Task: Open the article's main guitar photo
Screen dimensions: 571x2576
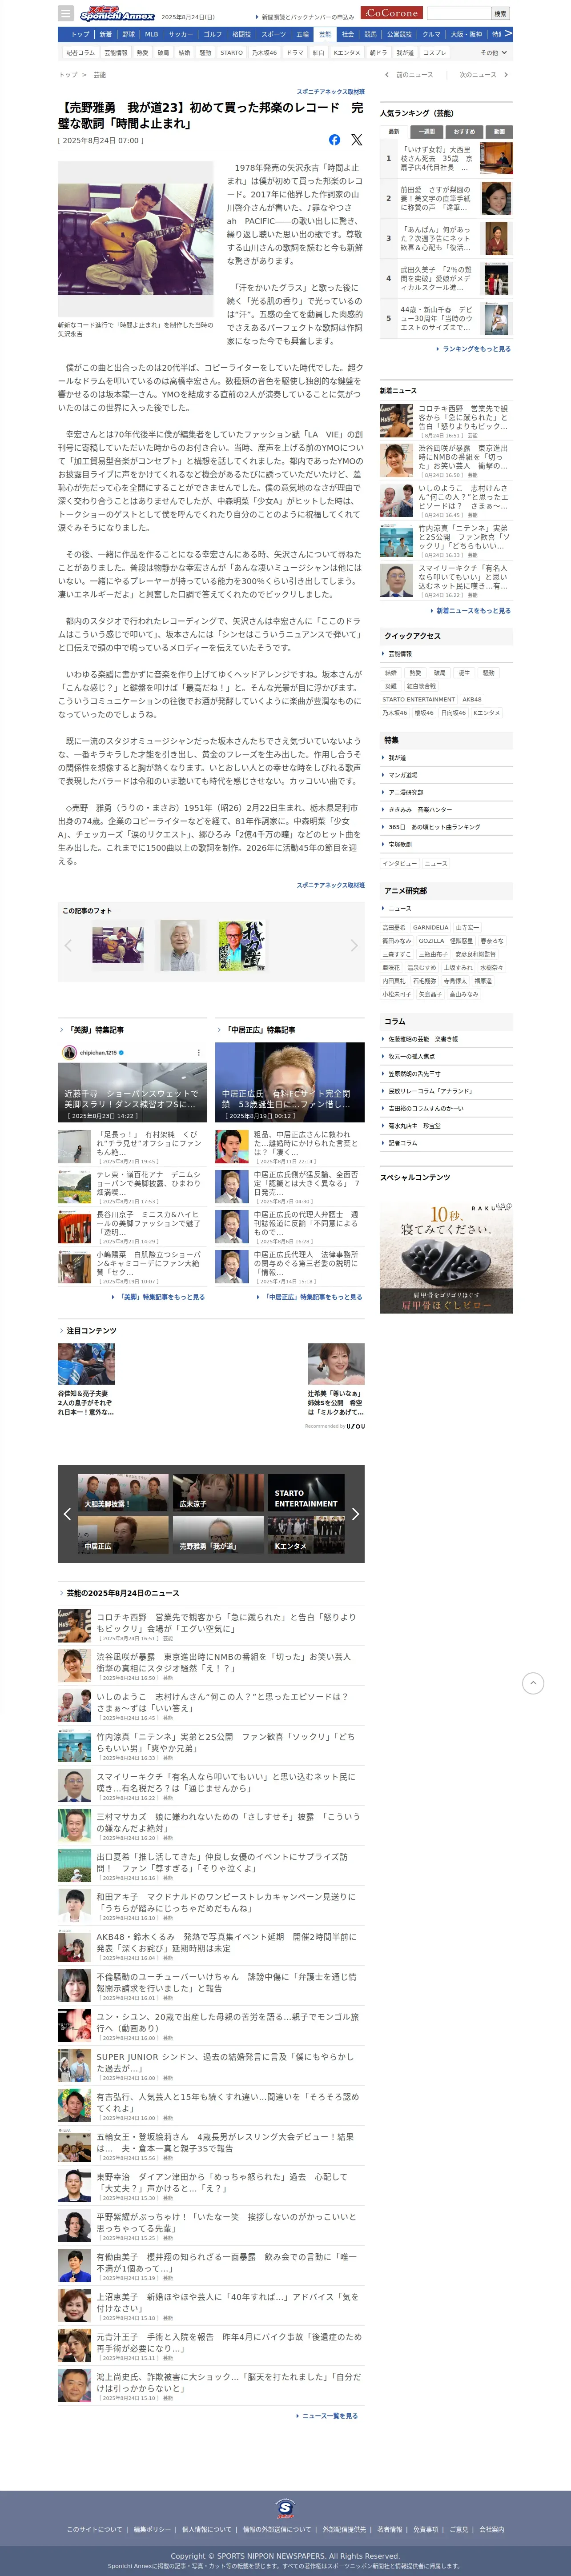Action: pyautogui.click(x=135, y=240)
